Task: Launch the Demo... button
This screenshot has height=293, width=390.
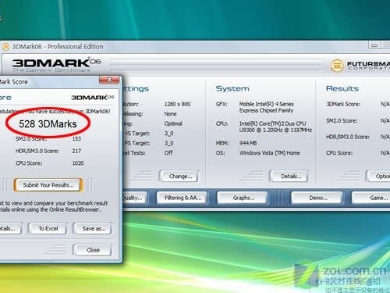Action: tap(317, 198)
